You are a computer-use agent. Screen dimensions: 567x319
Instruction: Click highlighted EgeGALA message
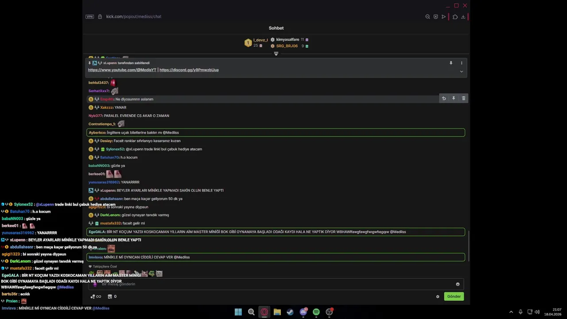276,232
